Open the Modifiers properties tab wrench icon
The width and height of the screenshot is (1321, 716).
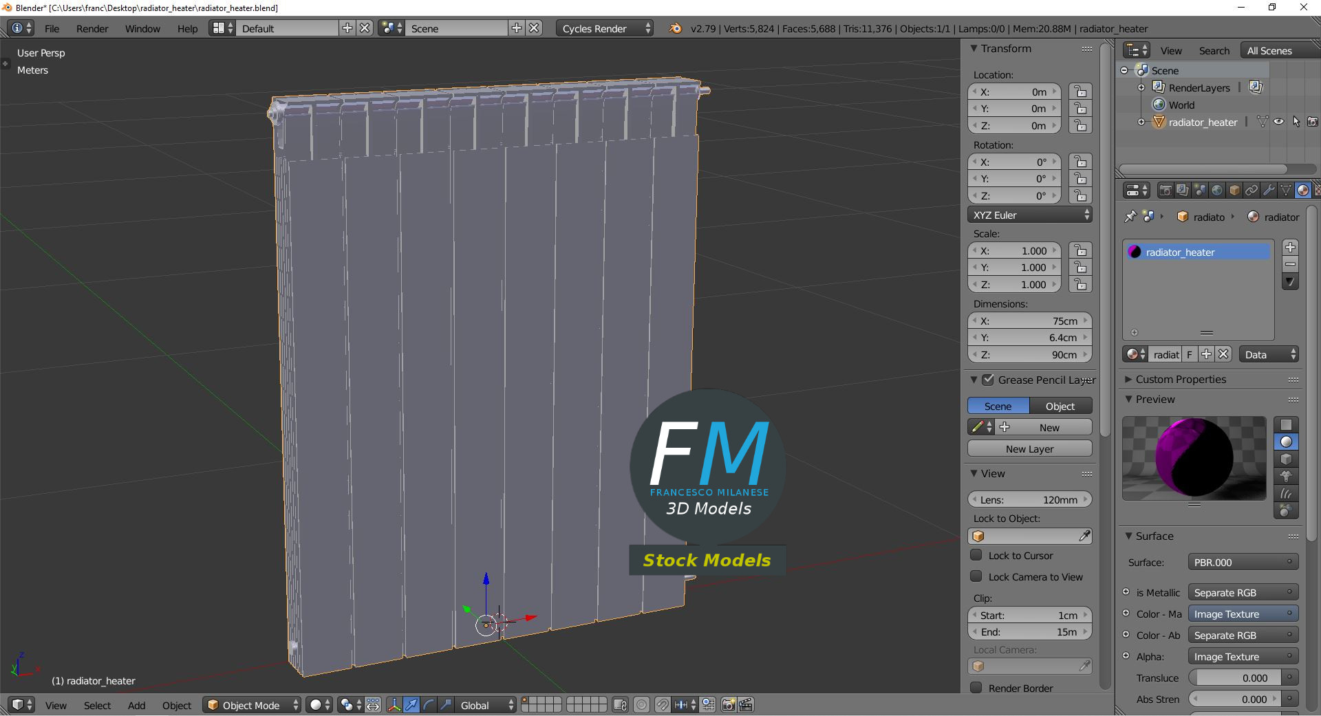(1269, 191)
